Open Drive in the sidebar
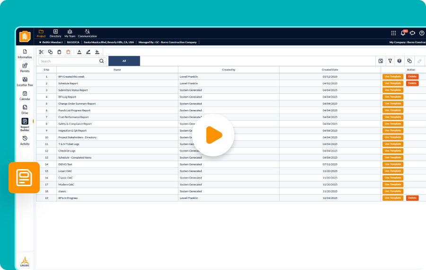 pyautogui.click(x=25, y=109)
